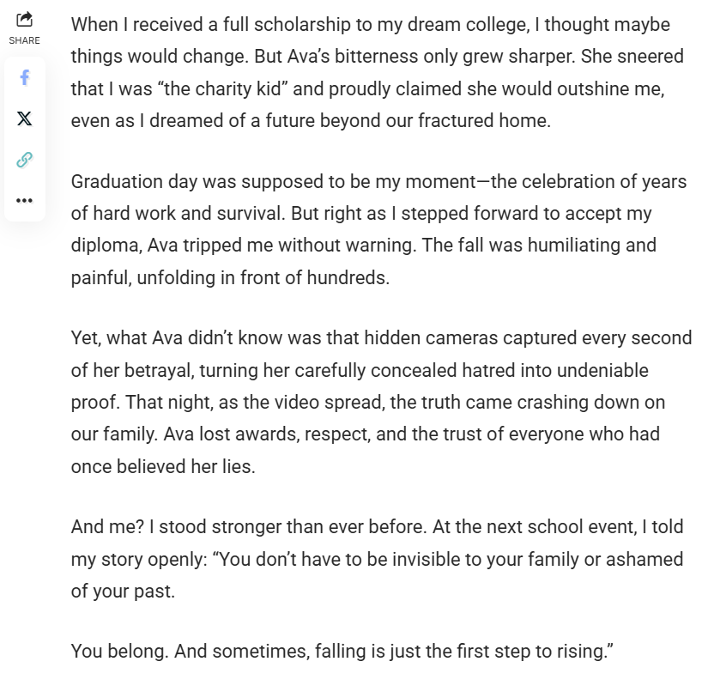Click the share arrow icon

click(24, 19)
